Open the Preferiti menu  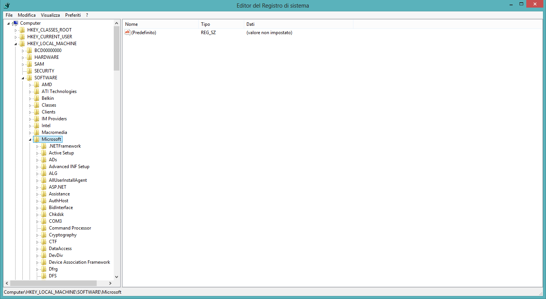[x=73, y=15]
